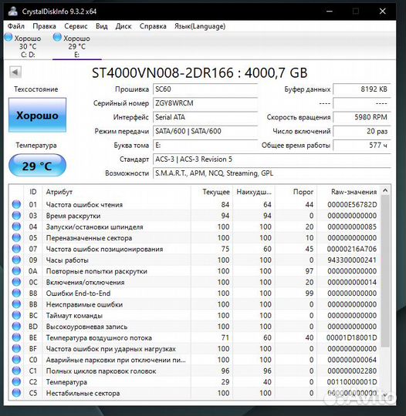This screenshot has height=416, width=406.
Task: Select raw value 00001D18001D
Action: point(352,338)
